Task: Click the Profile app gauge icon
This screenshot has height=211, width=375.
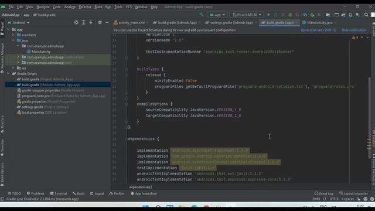Action: tap(305, 15)
